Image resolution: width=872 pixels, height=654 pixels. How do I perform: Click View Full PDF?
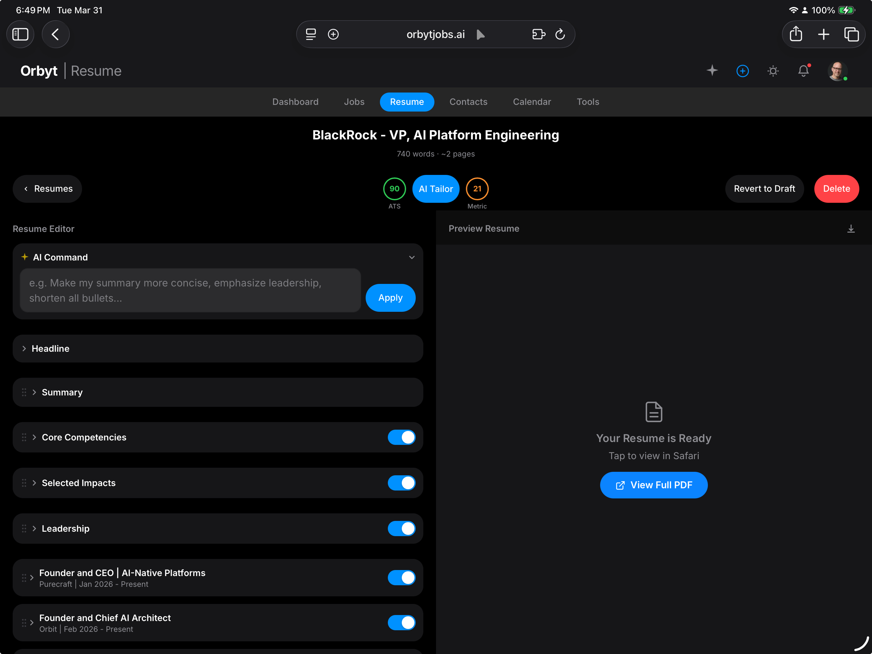click(653, 485)
